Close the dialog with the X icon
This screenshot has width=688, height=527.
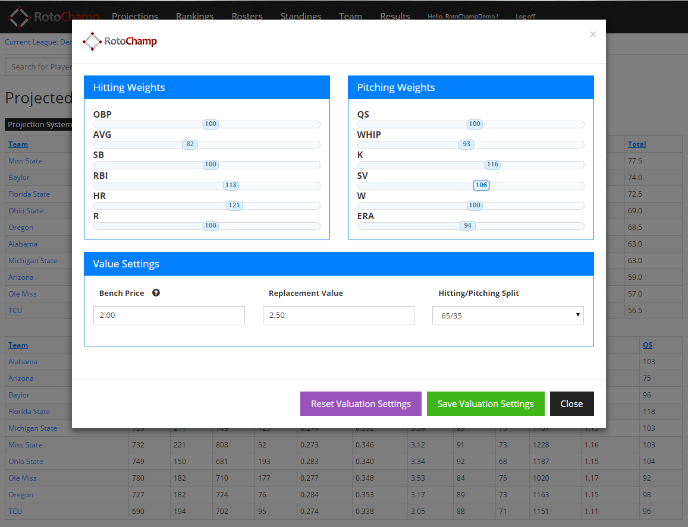point(593,34)
